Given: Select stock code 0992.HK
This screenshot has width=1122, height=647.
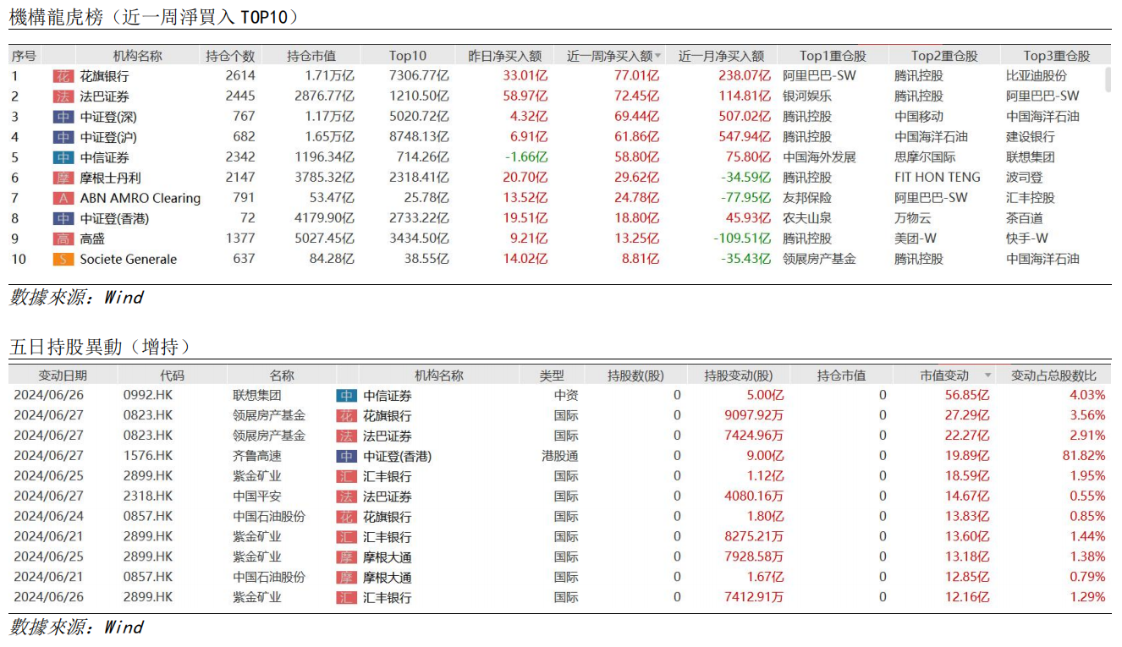Looking at the screenshot, I should click(148, 396).
